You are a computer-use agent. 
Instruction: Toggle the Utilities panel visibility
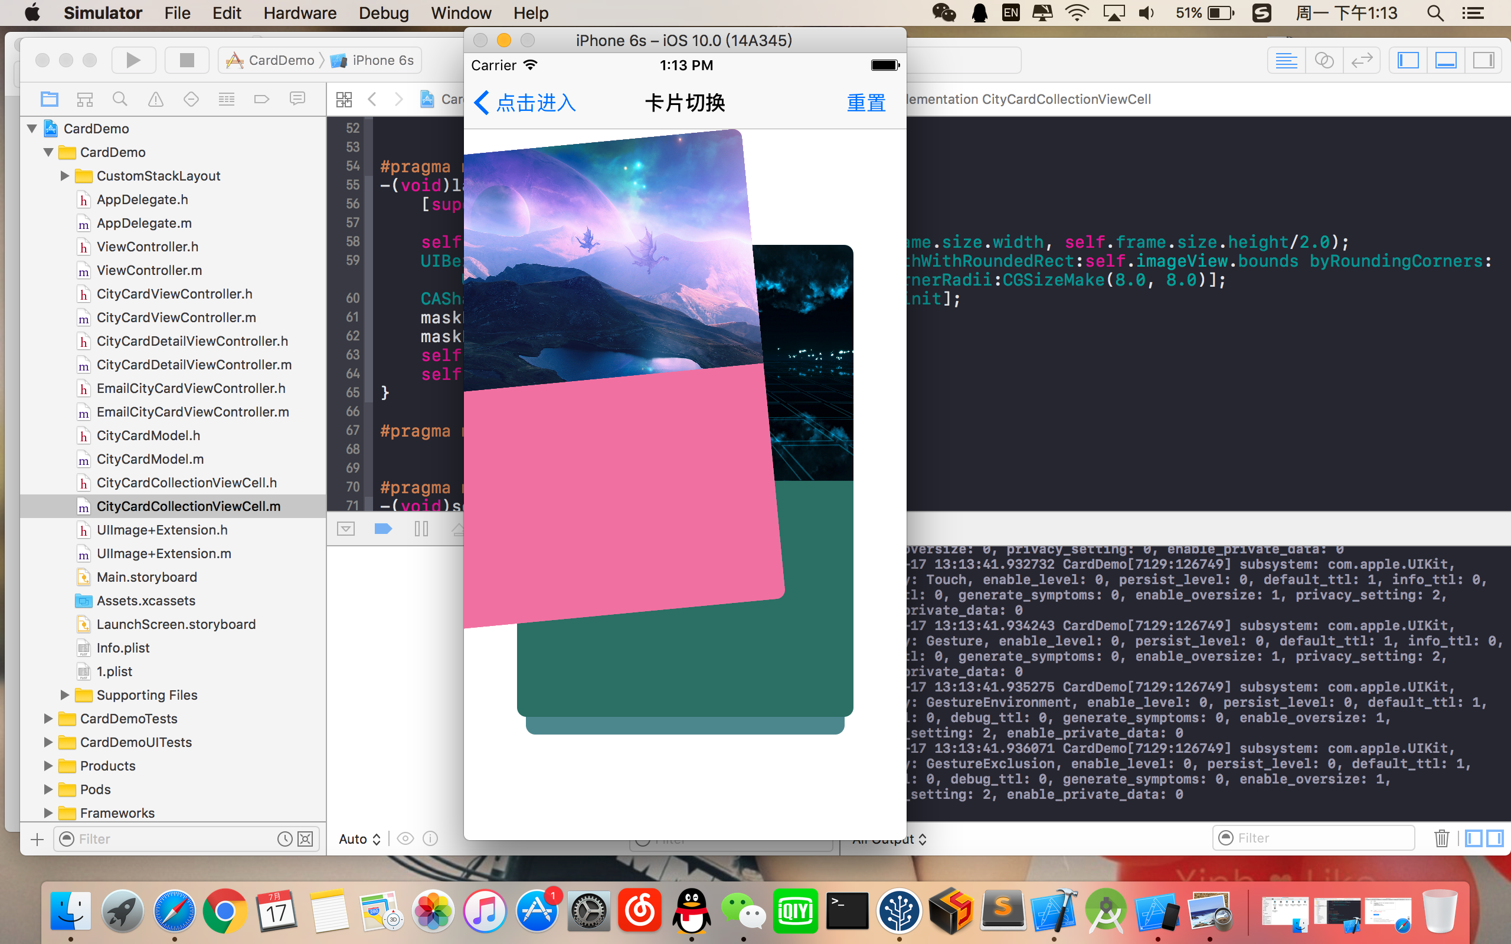coord(1483,61)
